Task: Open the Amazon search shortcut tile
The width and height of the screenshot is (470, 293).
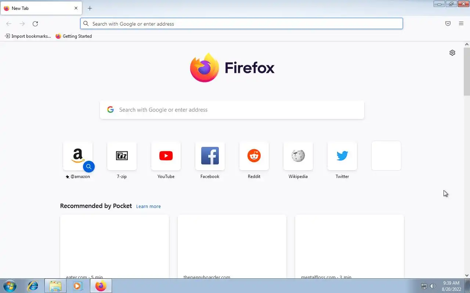Action: pos(78,156)
